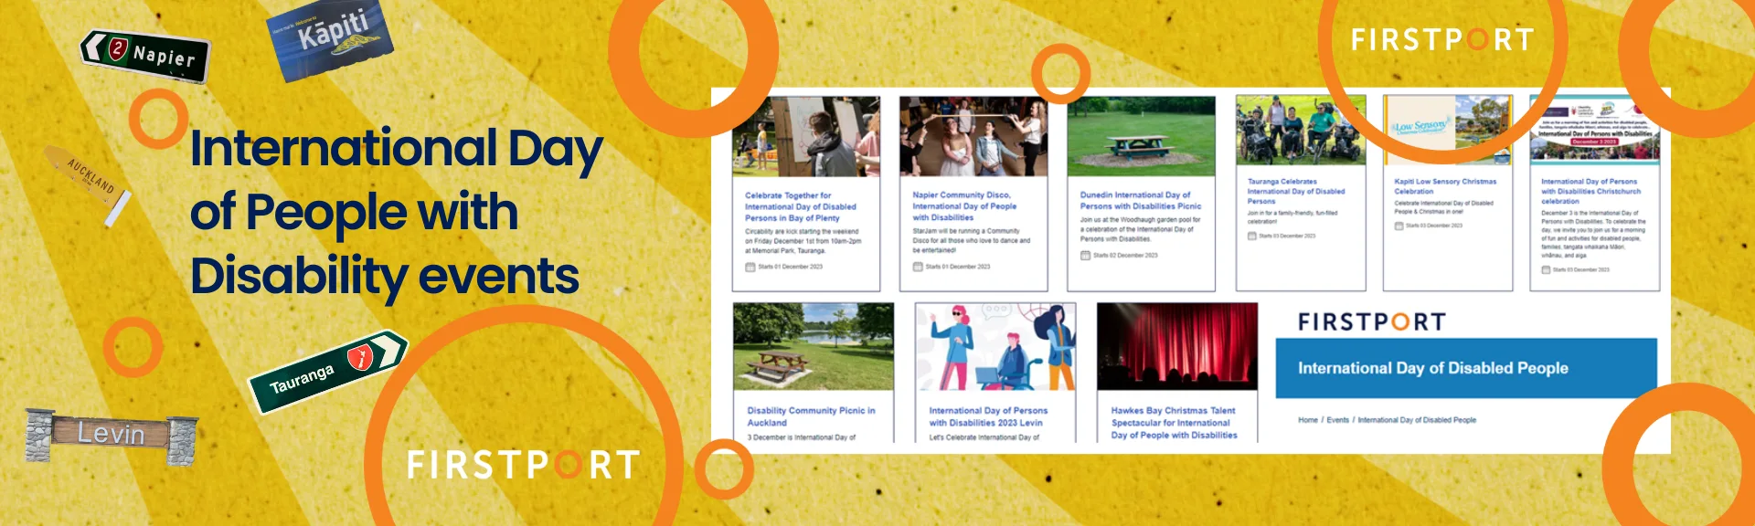Open the Levin illustrated people thumbnail
This screenshot has width=1755, height=526.
[995, 347]
